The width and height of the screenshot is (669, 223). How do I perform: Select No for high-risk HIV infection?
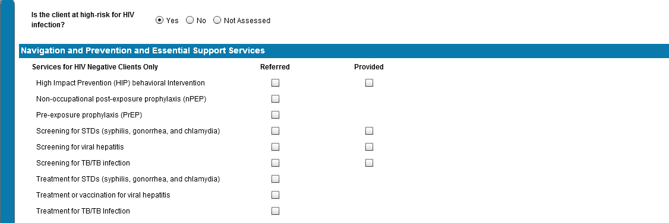190,20
